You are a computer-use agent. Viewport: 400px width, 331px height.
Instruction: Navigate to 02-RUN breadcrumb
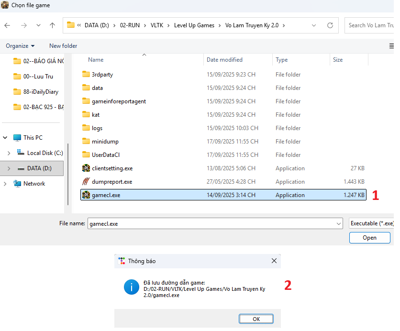pos(130,25)
